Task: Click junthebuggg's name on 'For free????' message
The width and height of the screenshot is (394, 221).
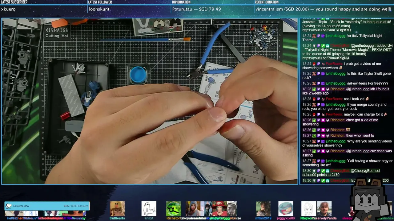Action: (x=336, y=83)
